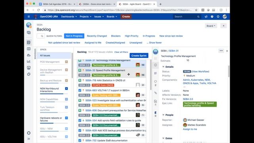
Task: Open the user profile avatar menu
Action: (225, 17)
